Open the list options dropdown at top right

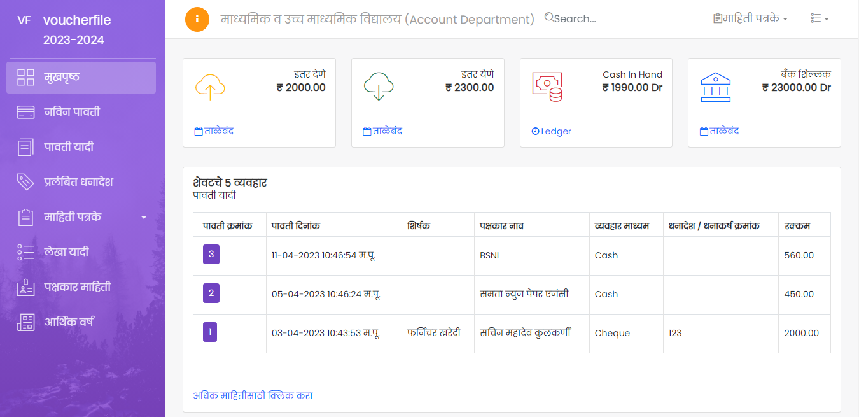(x=820, y=19)
